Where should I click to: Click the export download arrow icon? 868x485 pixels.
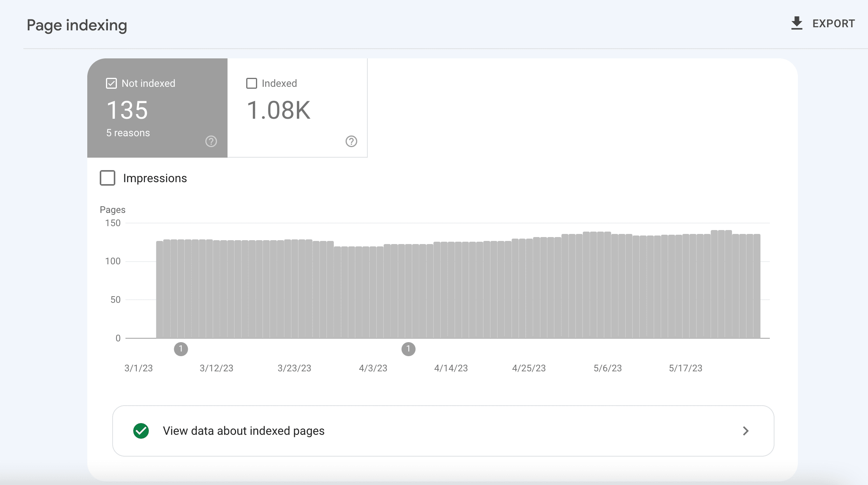(x=797, y=23)
